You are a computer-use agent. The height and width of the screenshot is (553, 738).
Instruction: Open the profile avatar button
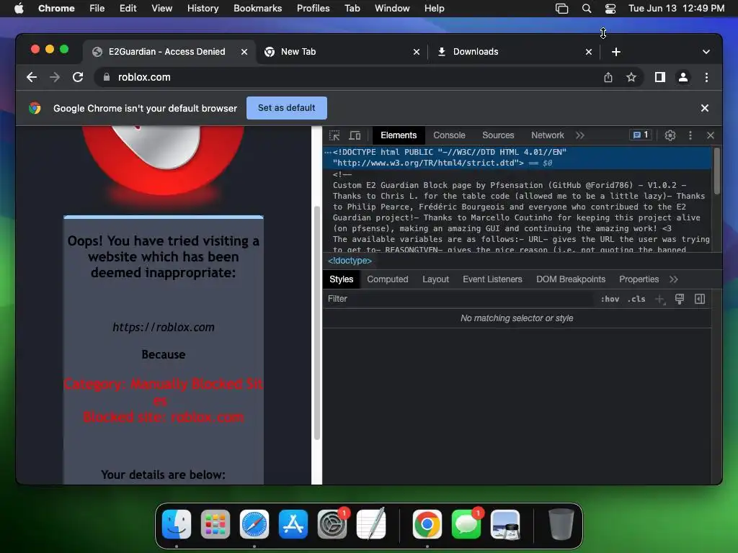(683, 77)
